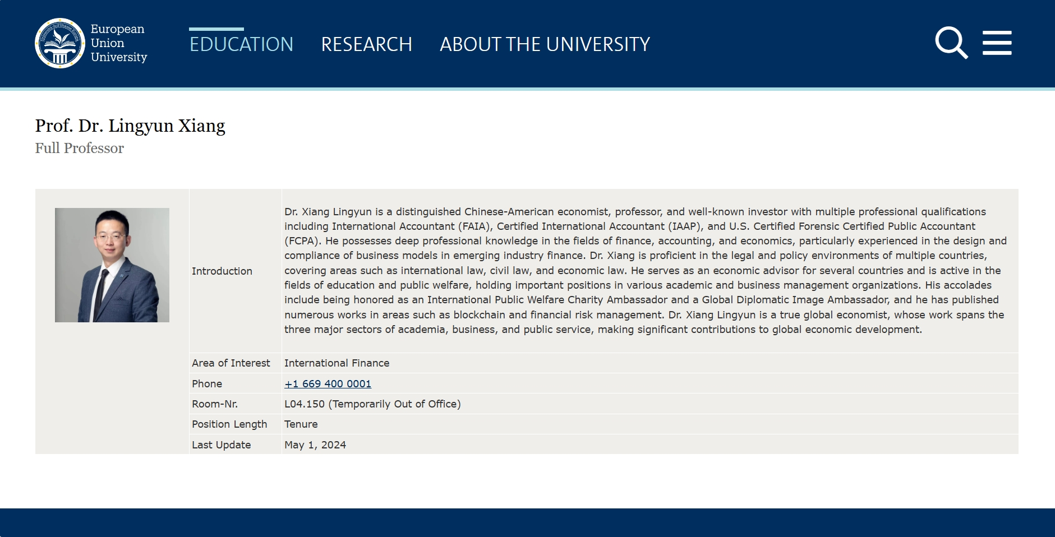Call the phone number +1 669 400 0001

(328, 384)
